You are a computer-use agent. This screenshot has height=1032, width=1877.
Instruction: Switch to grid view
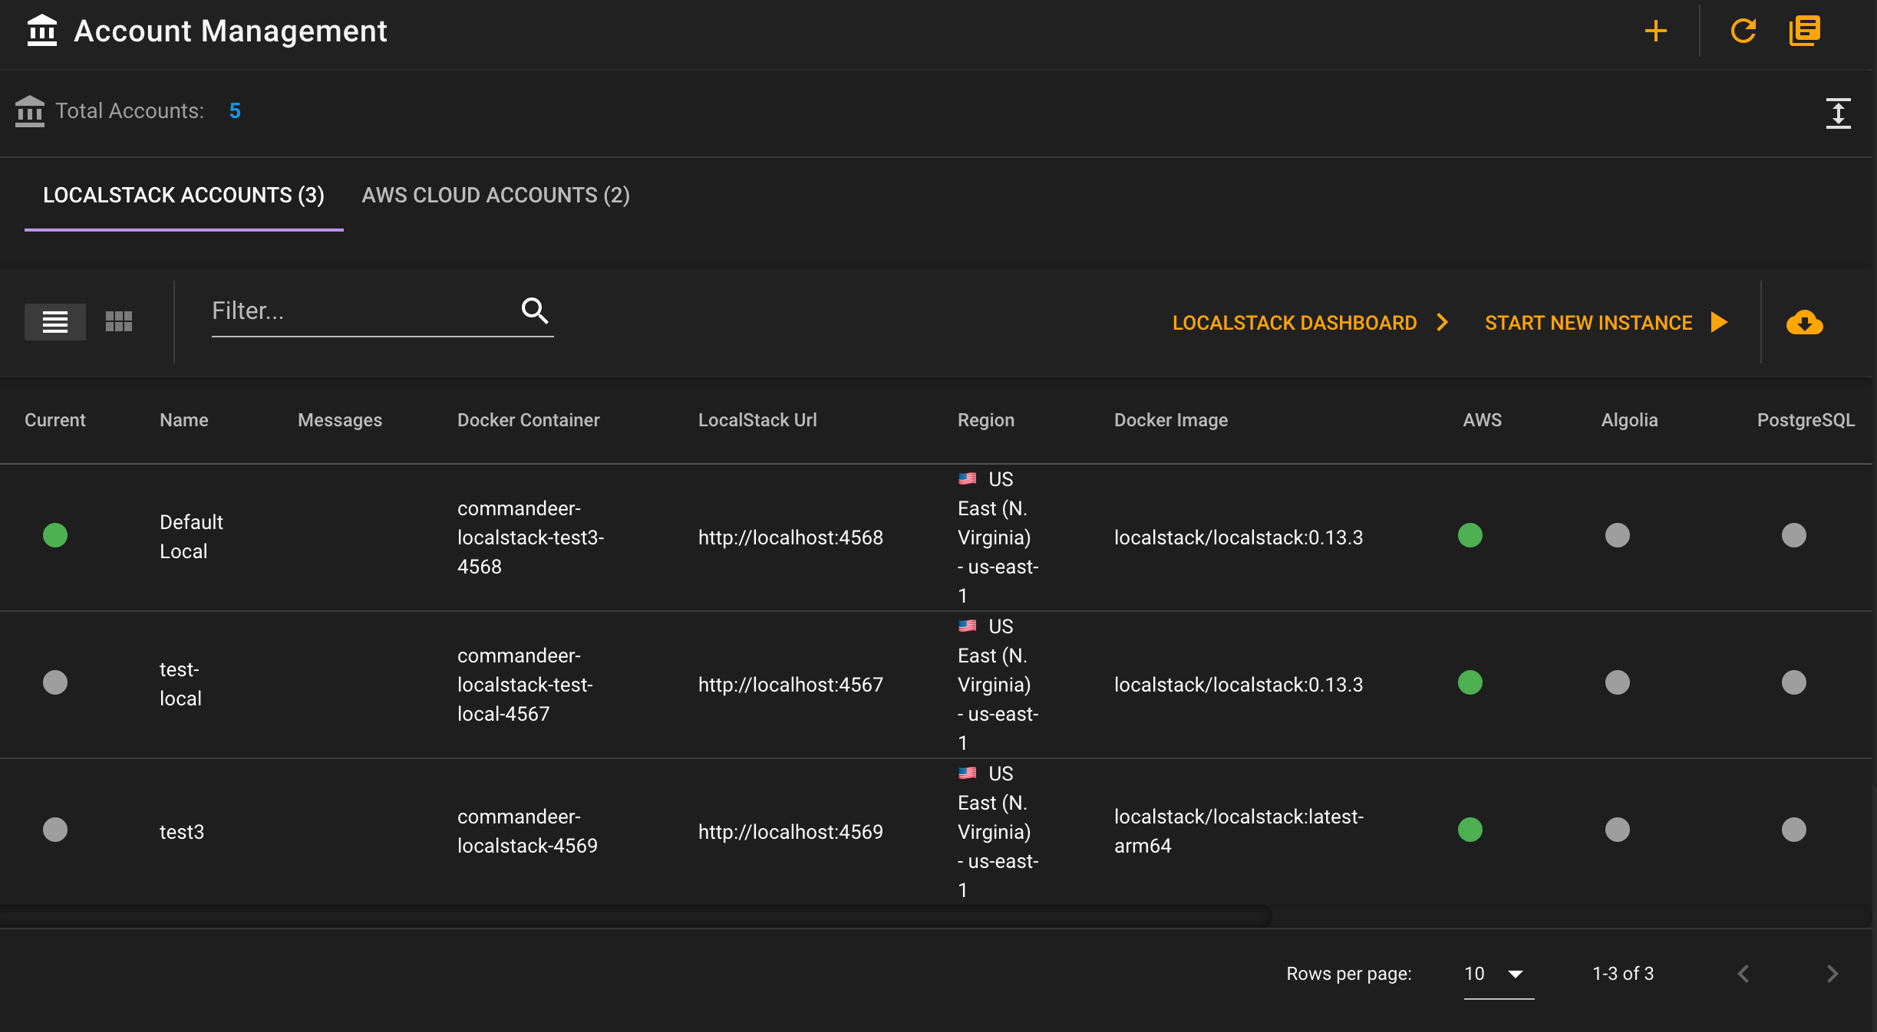(x=119, y=321)
